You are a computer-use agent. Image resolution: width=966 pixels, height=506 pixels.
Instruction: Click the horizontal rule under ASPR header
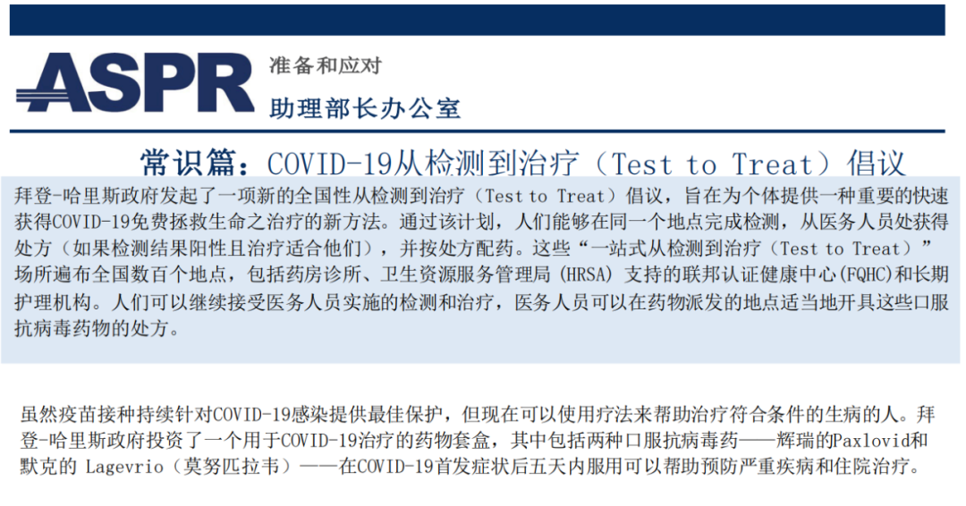pyautogui.click(x=478, y=131)
